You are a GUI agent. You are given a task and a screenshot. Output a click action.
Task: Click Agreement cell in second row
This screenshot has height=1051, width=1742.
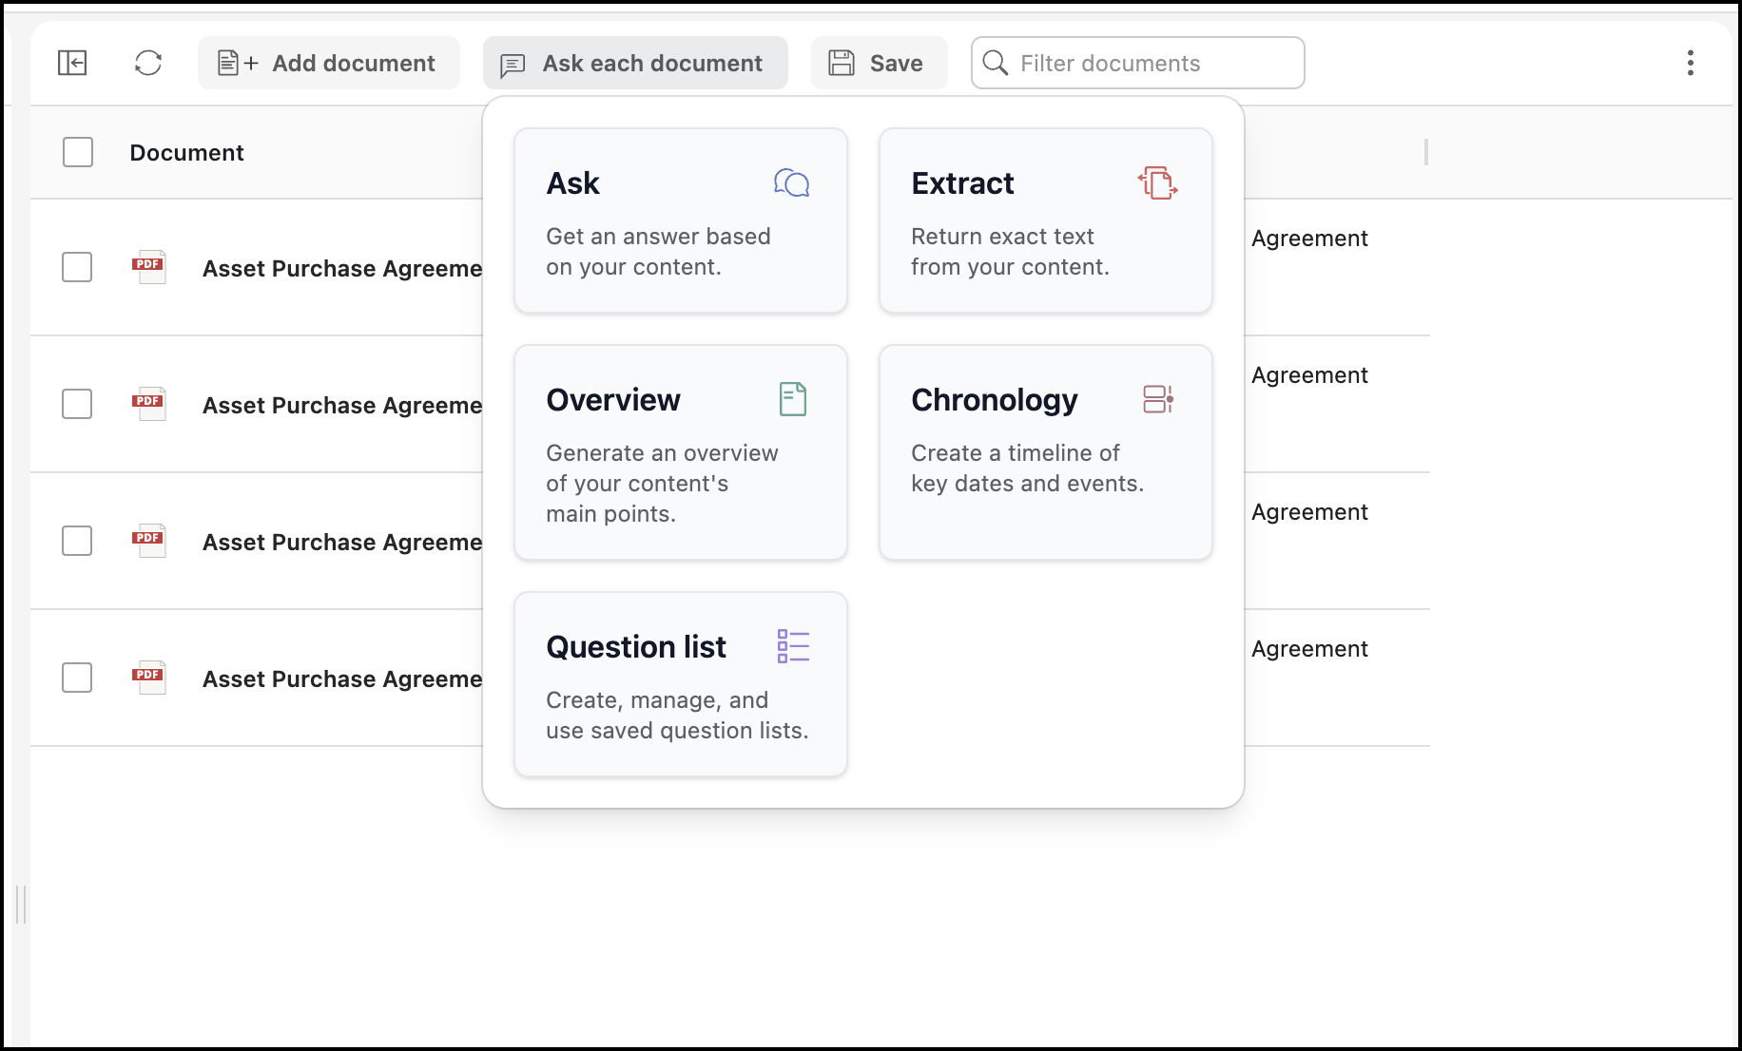click(1309, 375)
